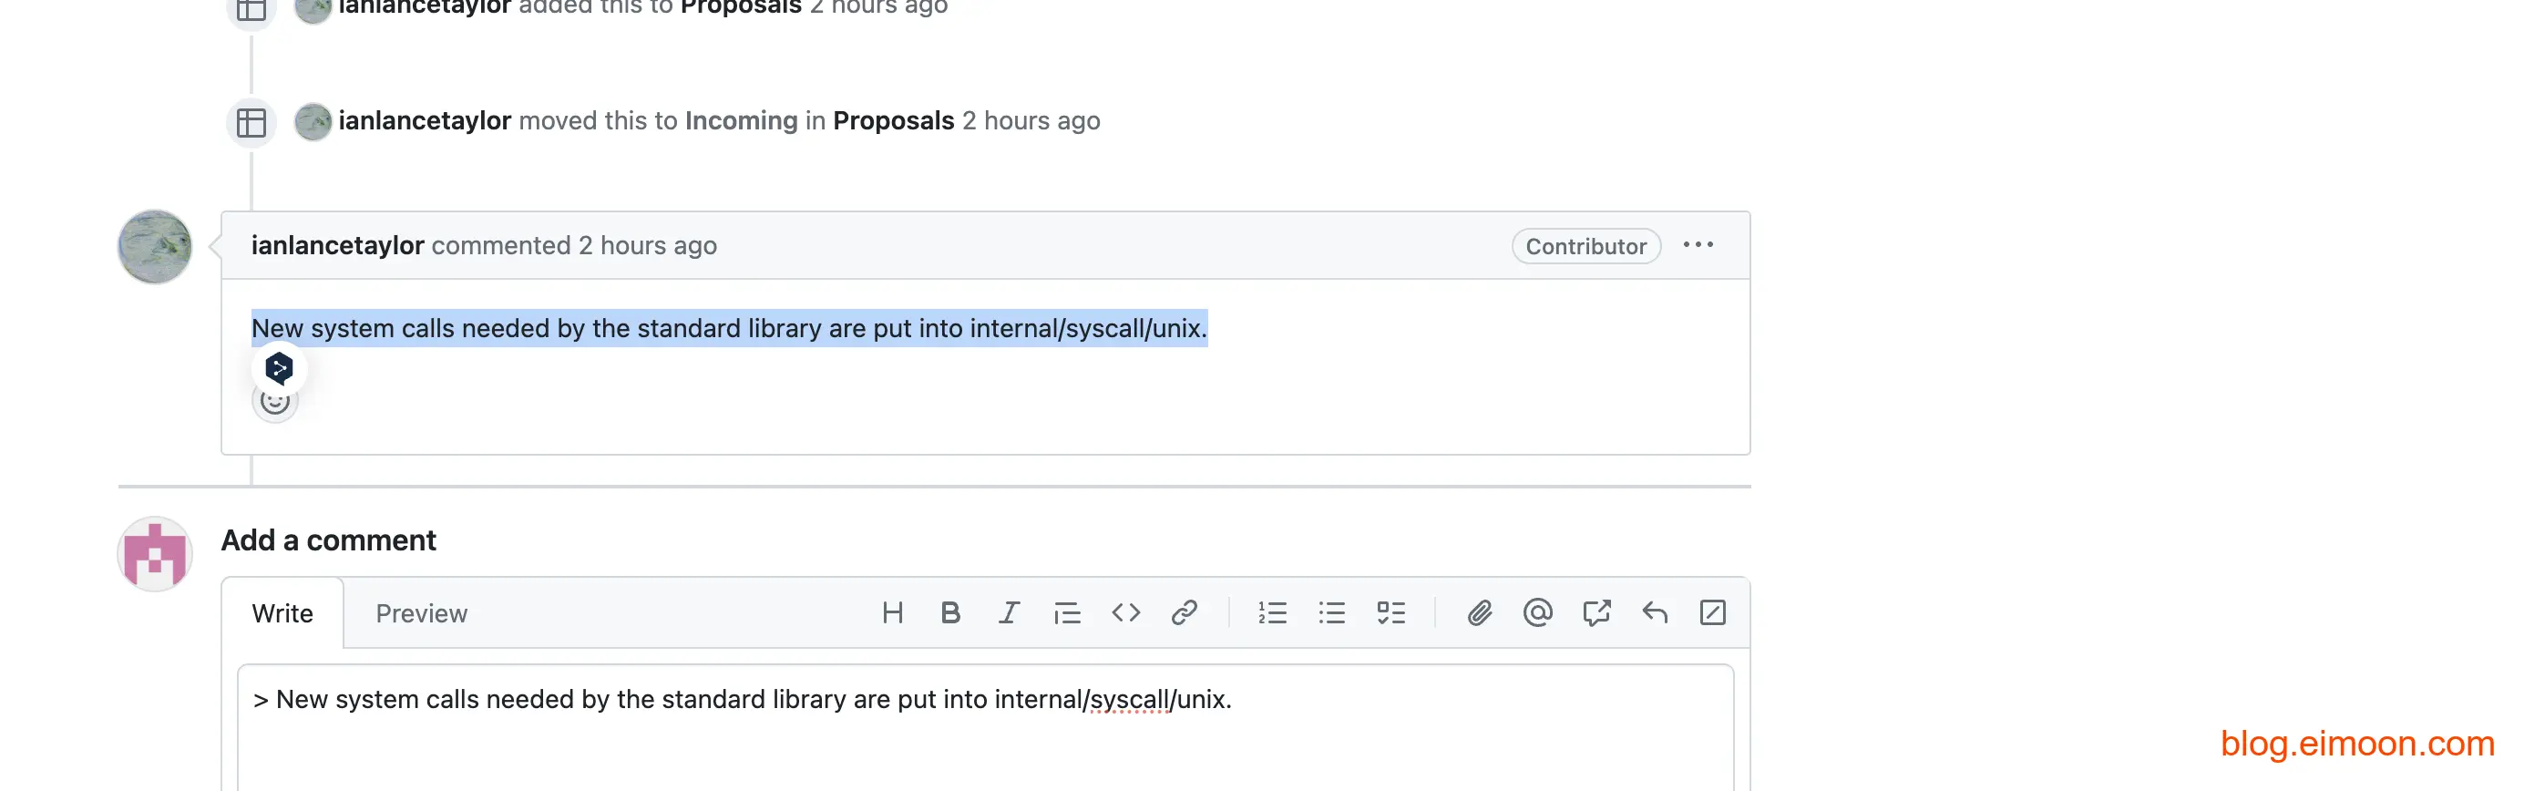Image resolution: width=2524 pixels, height=791 pixels.
Task: Insert heading with the H toolbar icon
Action: click(x=892, y=612)
